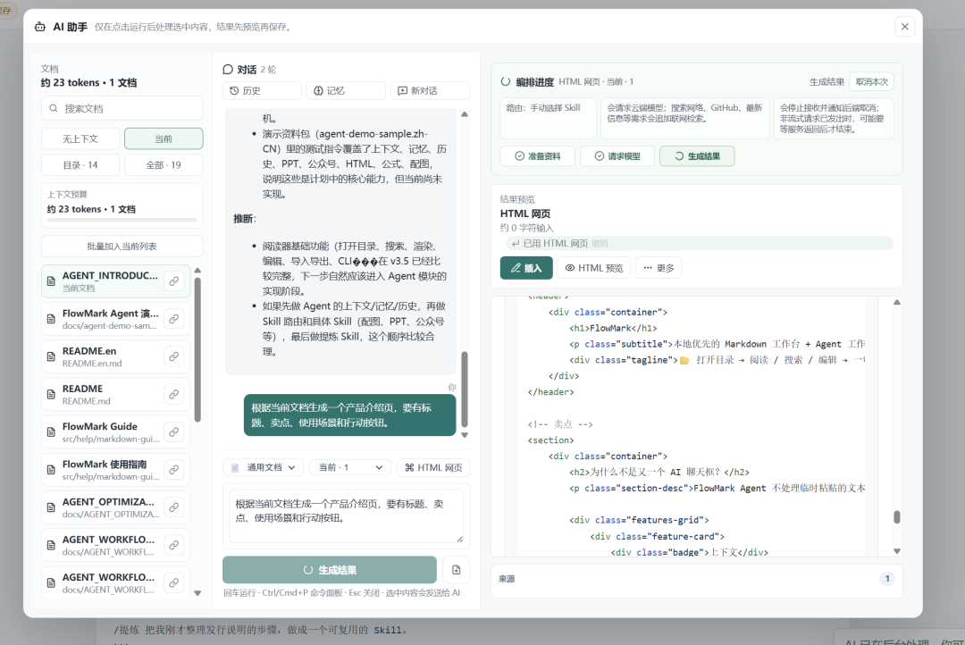The width and height of the screenshot is (965, 645).
Task: Click document list scrollbar up arrow
Action: 197,270
